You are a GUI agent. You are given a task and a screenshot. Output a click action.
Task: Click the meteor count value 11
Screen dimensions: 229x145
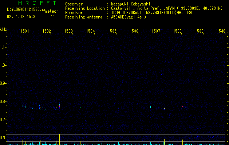click(x=53, y=17)
